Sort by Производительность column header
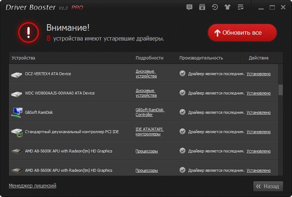Image resolution: width=292 pixels, height=197 pixels. [x=209, y=58]
